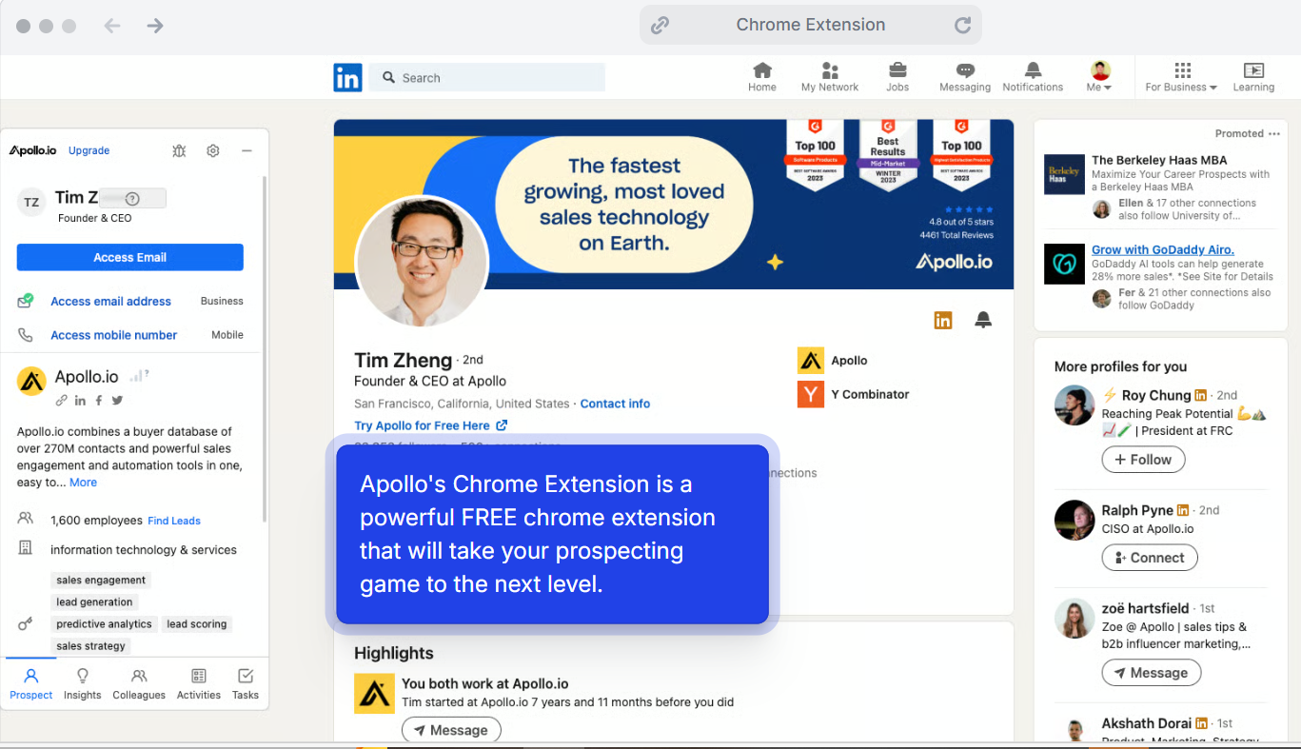Image resolution: width=1301 pixels, height=749 pixels.
Task: Switch to the Insights tab
Action: pyautogui.click(x=83, y=683)
